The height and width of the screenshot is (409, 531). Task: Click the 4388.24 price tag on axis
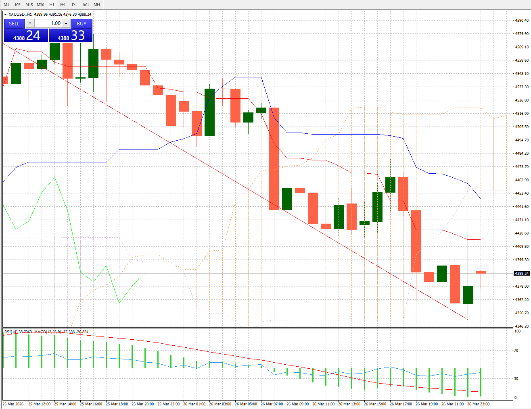click(521, 273)
